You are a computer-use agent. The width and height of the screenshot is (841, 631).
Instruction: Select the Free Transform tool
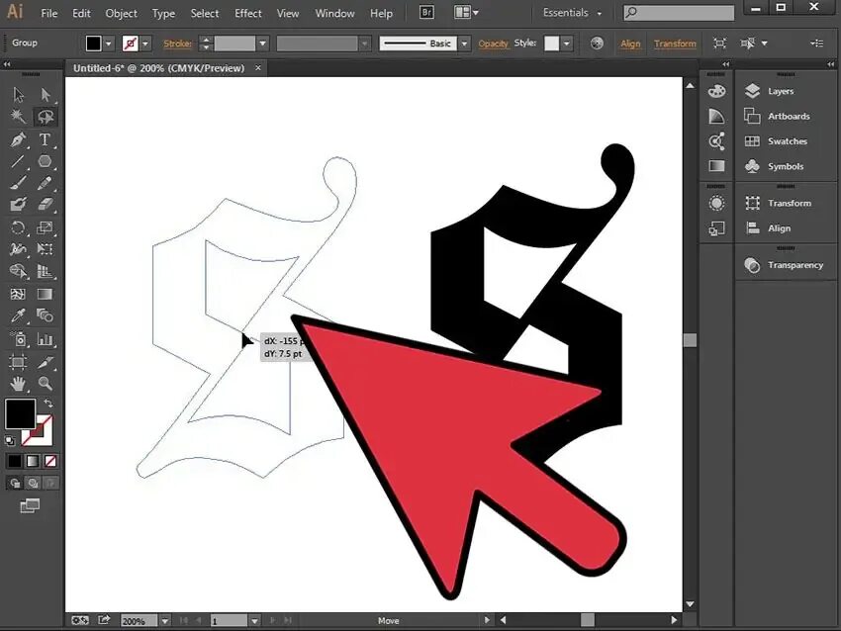[46, 249]
